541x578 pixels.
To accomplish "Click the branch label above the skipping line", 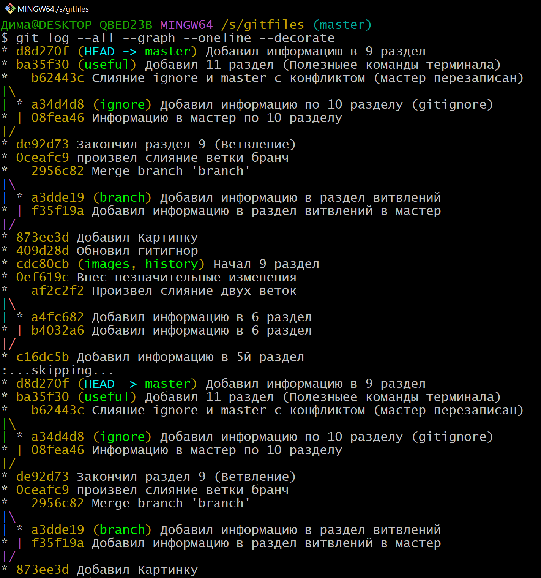I will [x=122, y=197].
